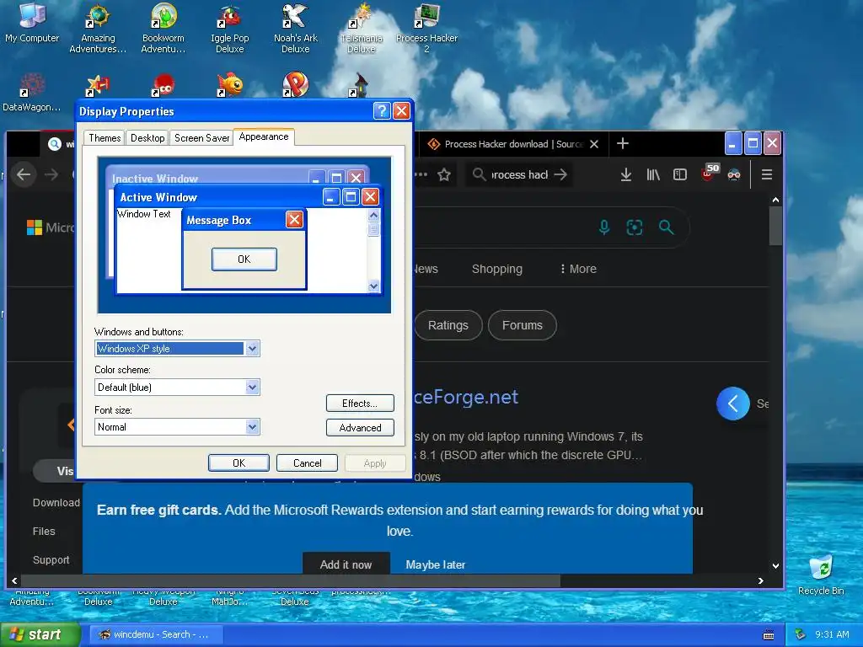Click the Files sidebar link

pyautogui.click(x=44, y=532)
